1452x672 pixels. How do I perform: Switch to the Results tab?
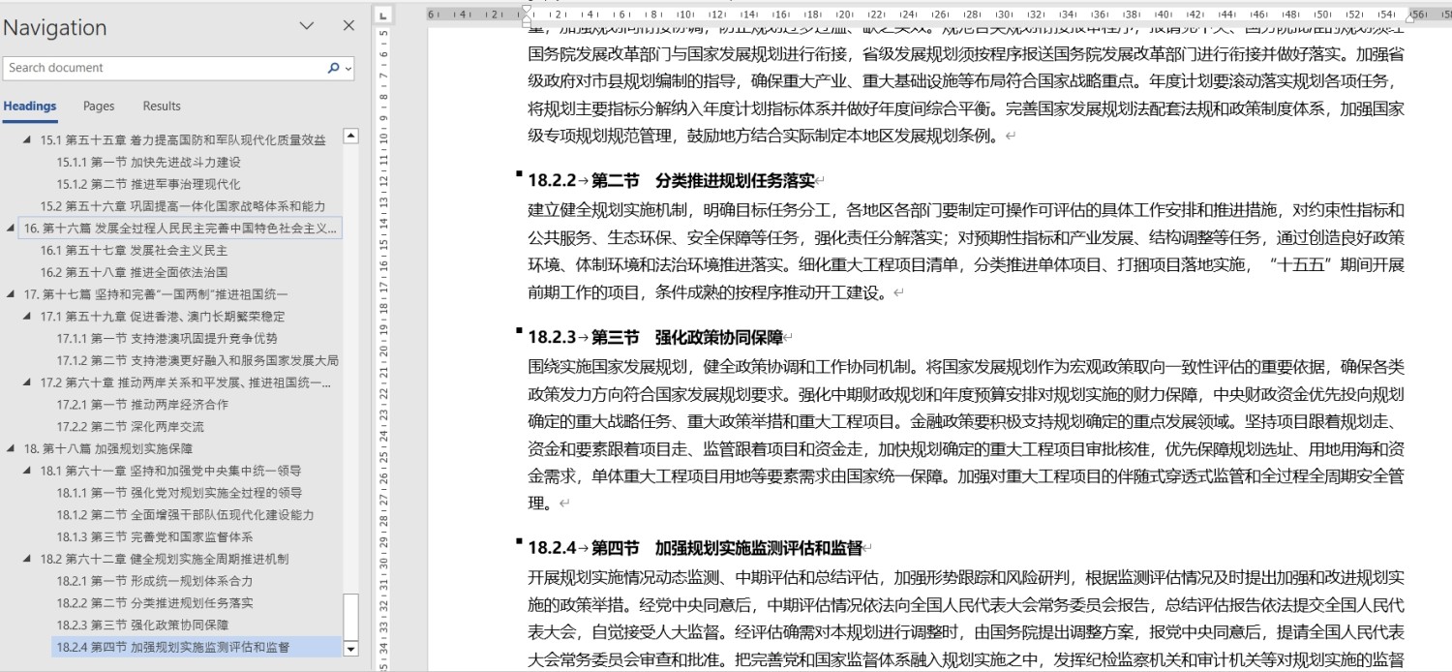point(162,107)
